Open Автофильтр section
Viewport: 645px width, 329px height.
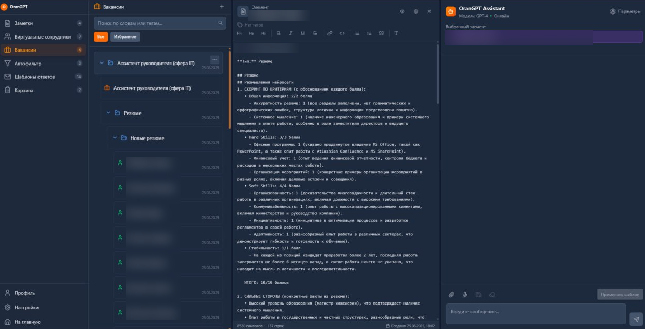43,64
